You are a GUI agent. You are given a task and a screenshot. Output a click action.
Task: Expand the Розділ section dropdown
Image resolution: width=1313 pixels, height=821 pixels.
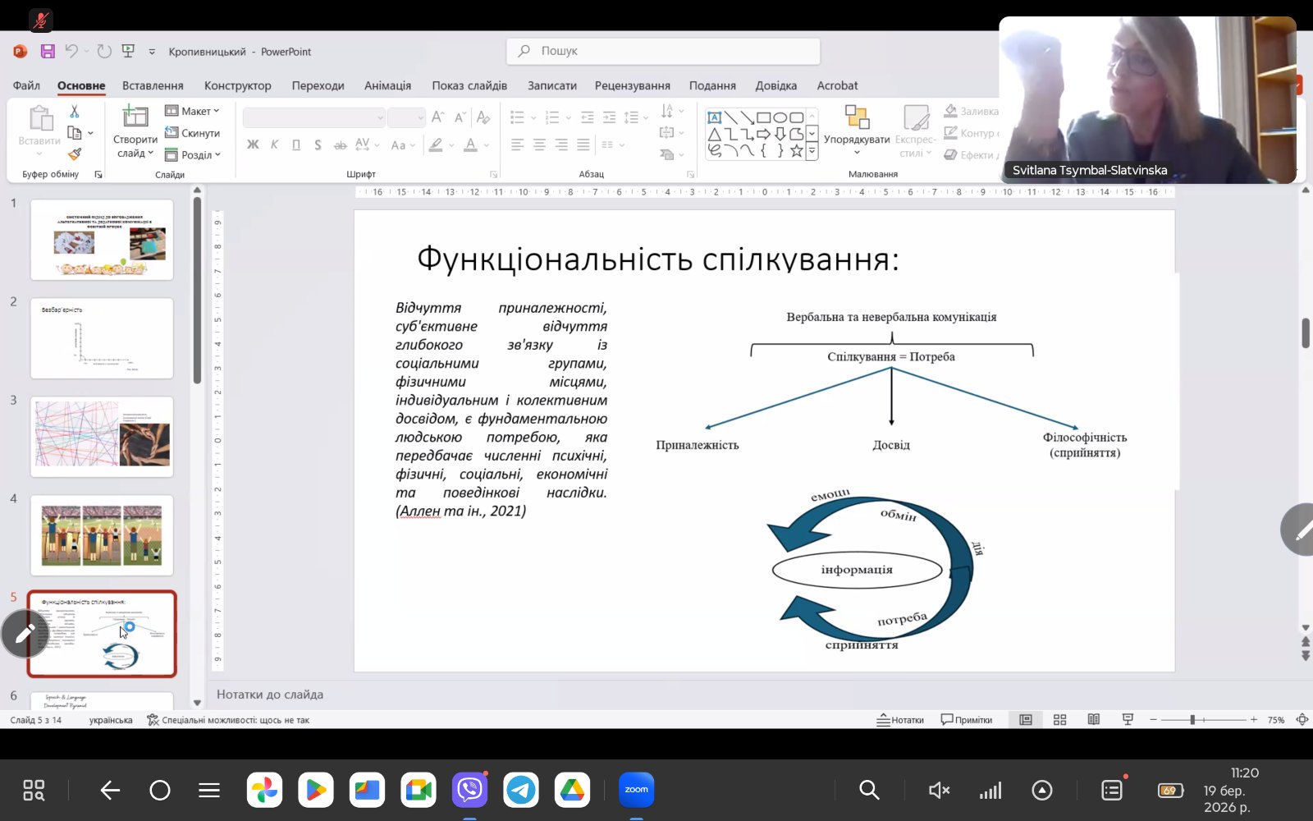pos(193,154)
